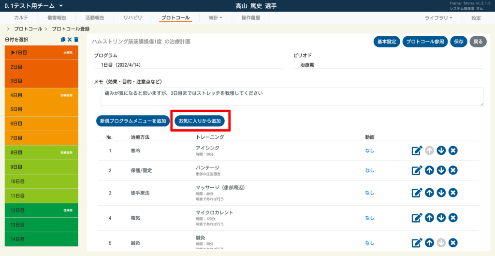Switch to the リハビリ tab
This screenshot has width=495, height=256.
132,18
